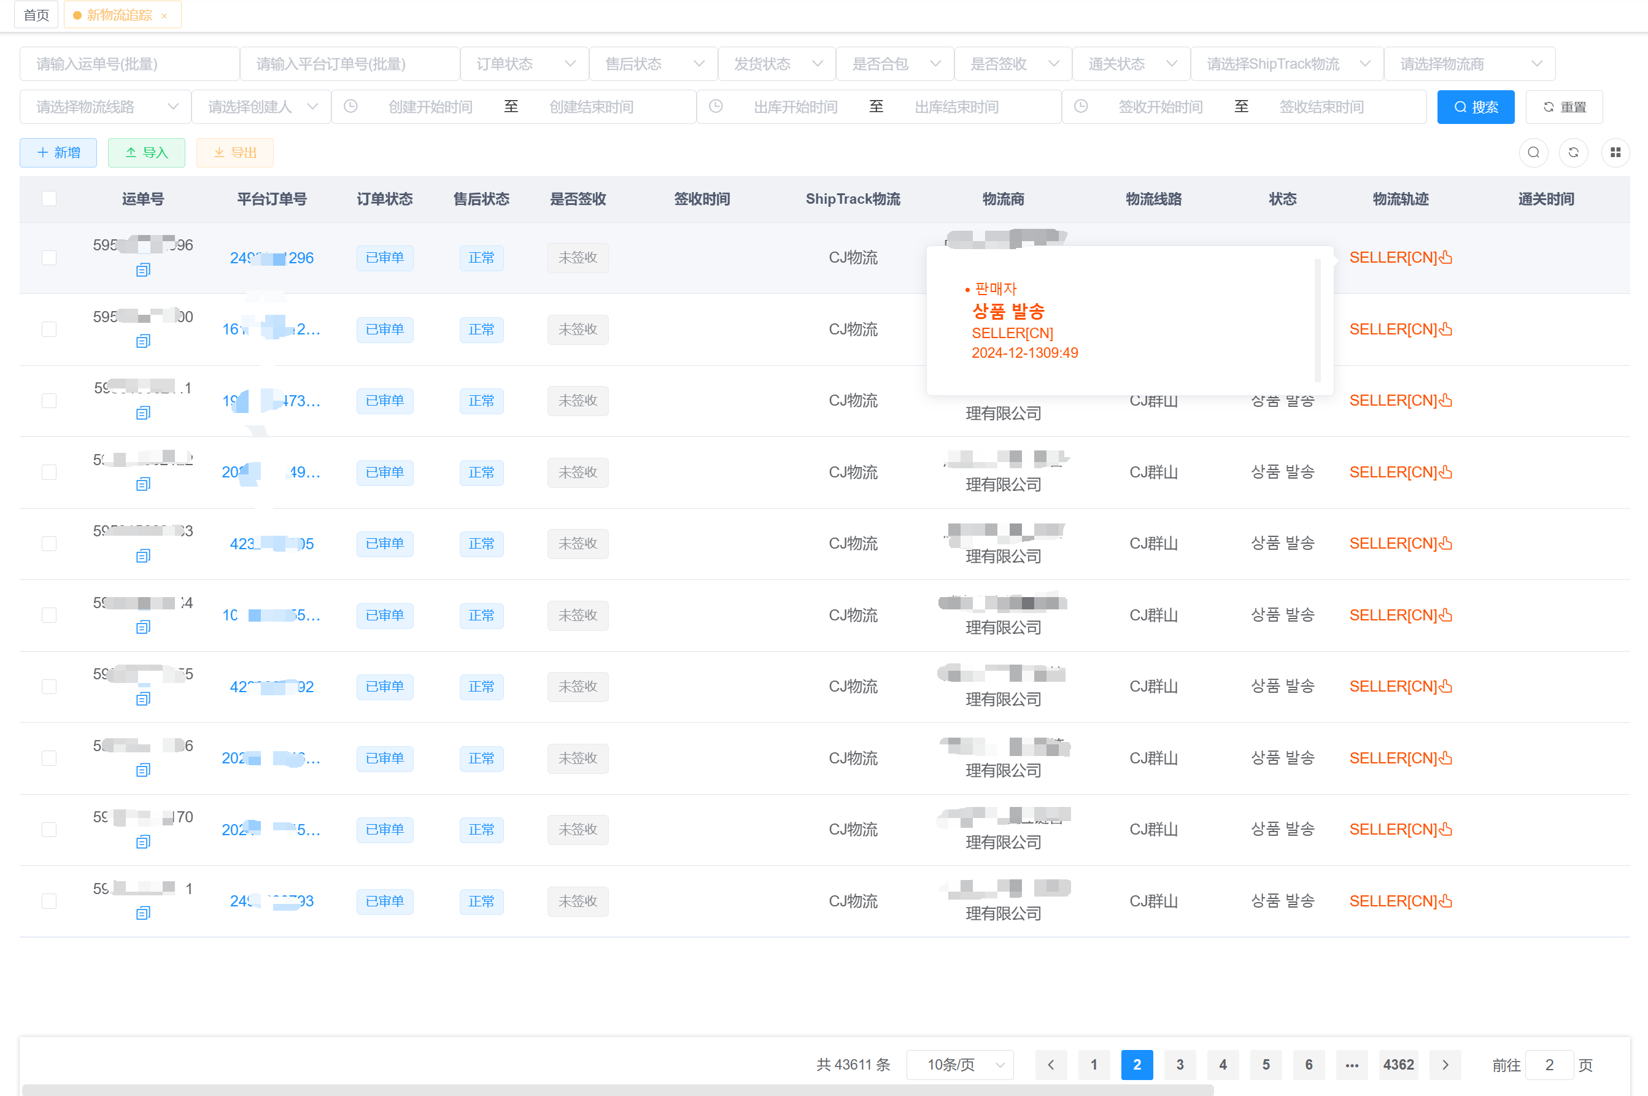Close the 新物流追踪 tab with its x
The height and width of the screenshot is (1096, 1648).
coord(164,15)
